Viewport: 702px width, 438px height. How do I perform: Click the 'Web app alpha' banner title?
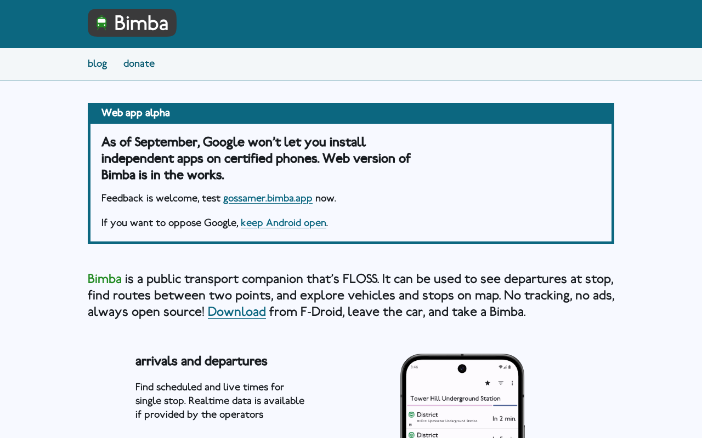135,113
